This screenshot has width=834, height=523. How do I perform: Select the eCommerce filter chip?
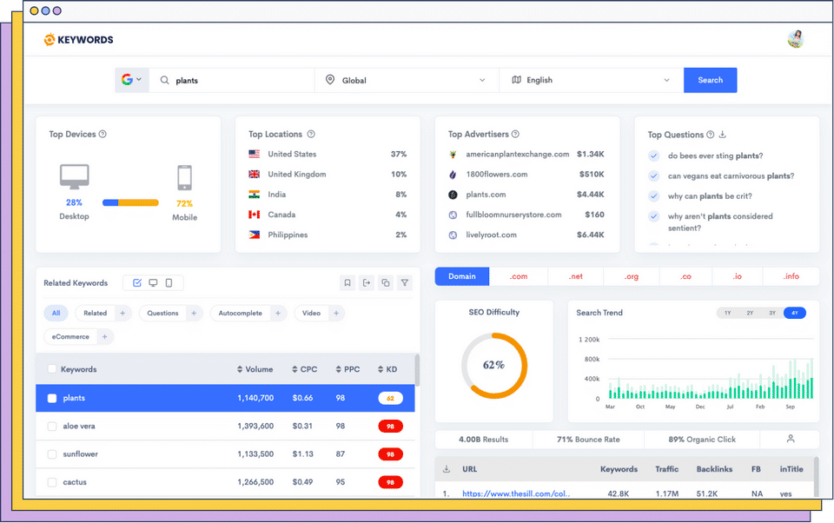coord(70,337)
